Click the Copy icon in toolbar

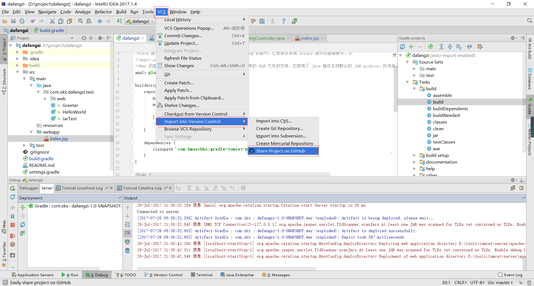[x=61, y=21]
